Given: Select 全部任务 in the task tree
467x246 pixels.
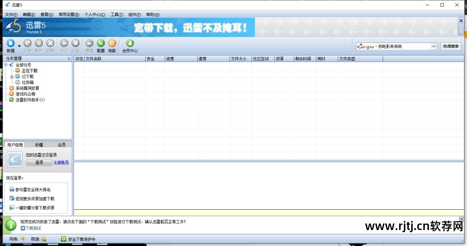Looking at the screenshot, I should pyautogui.click(x=23, y=64).
